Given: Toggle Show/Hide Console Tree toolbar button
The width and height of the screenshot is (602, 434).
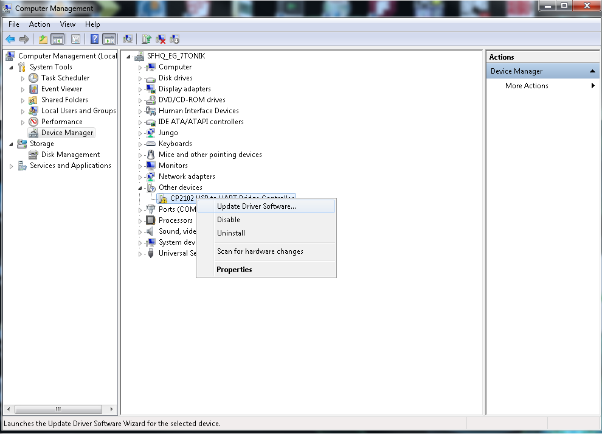Looking at the screenshot, I should click(58, 39).
